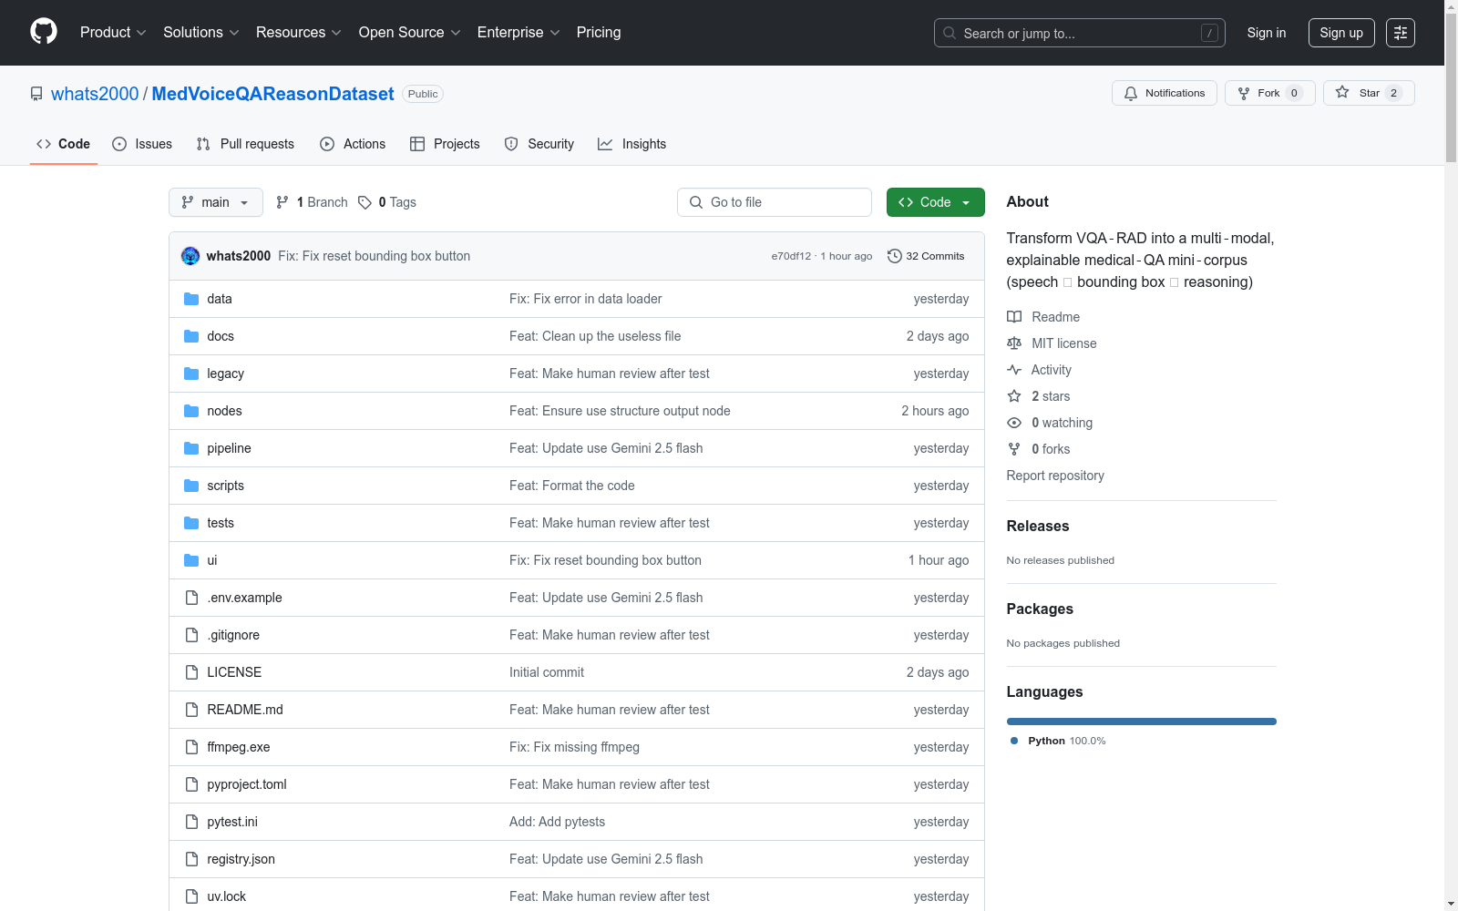The image size is (1458, 911).
Task: Open the GitHub home logo
Action: pyautogui.click(x=44, y=32)
